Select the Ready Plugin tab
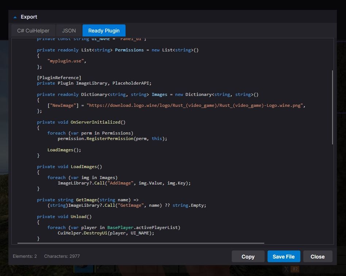The image size is (346, 276). [x=104, y=30]
